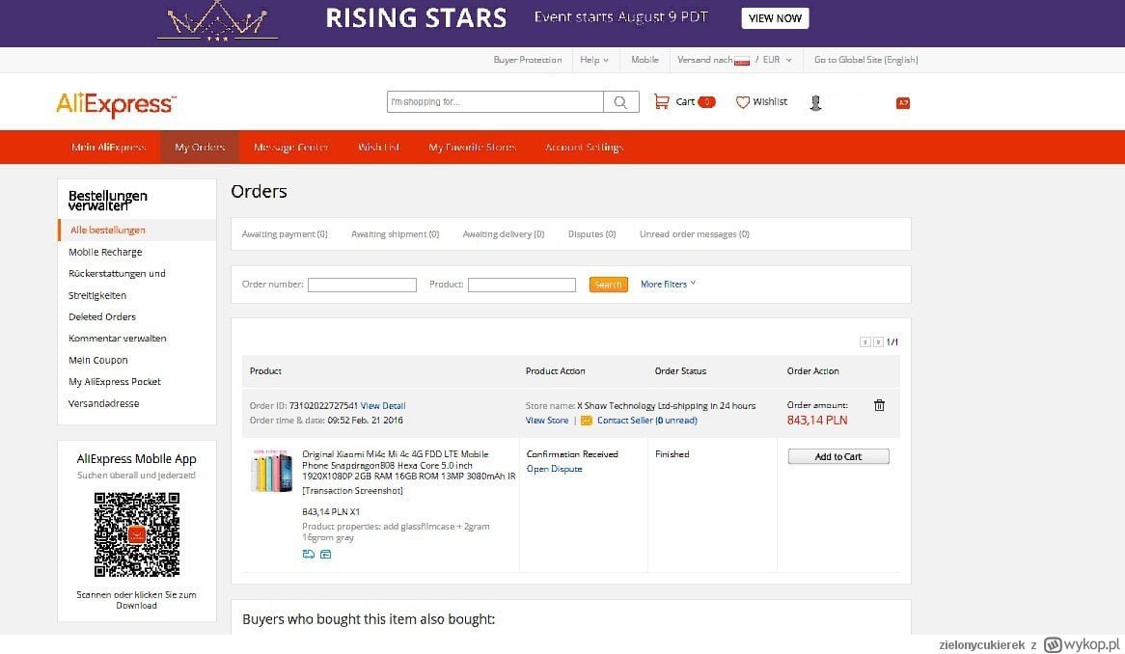Click the Xiaomi Mi4c product title link

click(409, 465)
